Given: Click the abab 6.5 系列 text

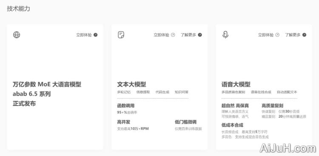Looking at the screenshot, I should [31, 94].
